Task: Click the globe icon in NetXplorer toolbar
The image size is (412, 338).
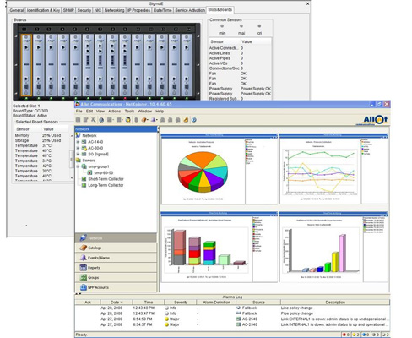Action: pos(101,120)
